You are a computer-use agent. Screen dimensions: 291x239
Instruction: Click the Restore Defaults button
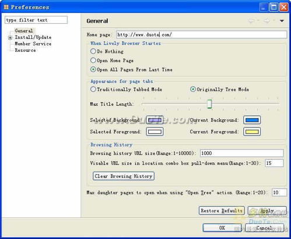coord(222,211)
